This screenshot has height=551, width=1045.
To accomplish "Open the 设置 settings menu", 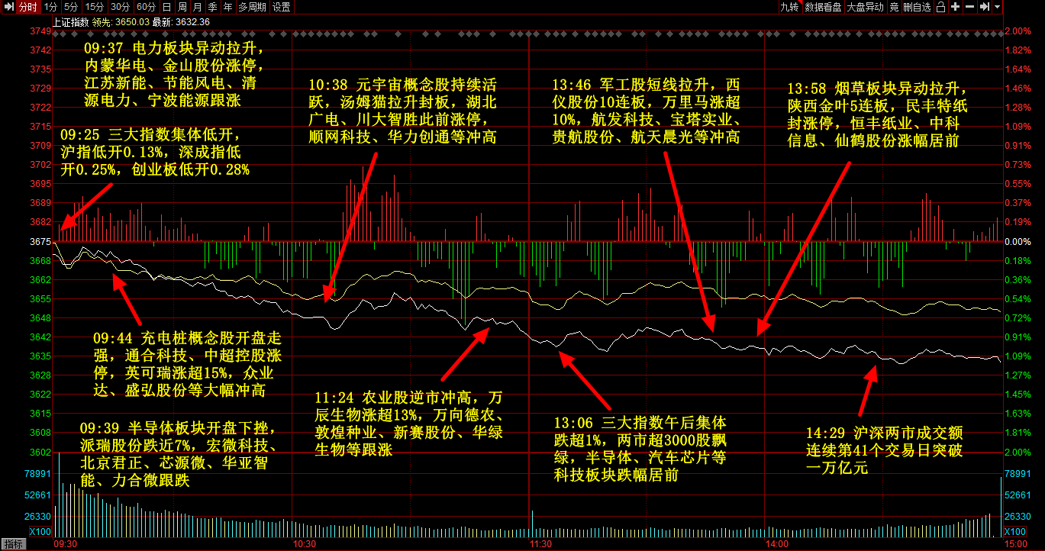I will click(x=281, y=7).
